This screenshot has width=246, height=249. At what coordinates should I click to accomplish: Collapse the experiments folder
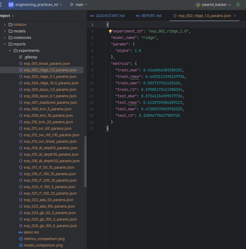(x=10, y=51)
